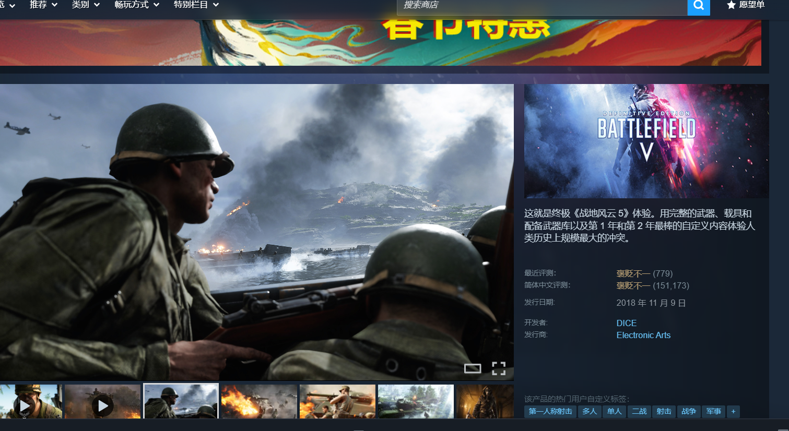Select the 第一人称射击 tag
The image size is (789, 431).
pyautogui.click(x=550, y=412)
